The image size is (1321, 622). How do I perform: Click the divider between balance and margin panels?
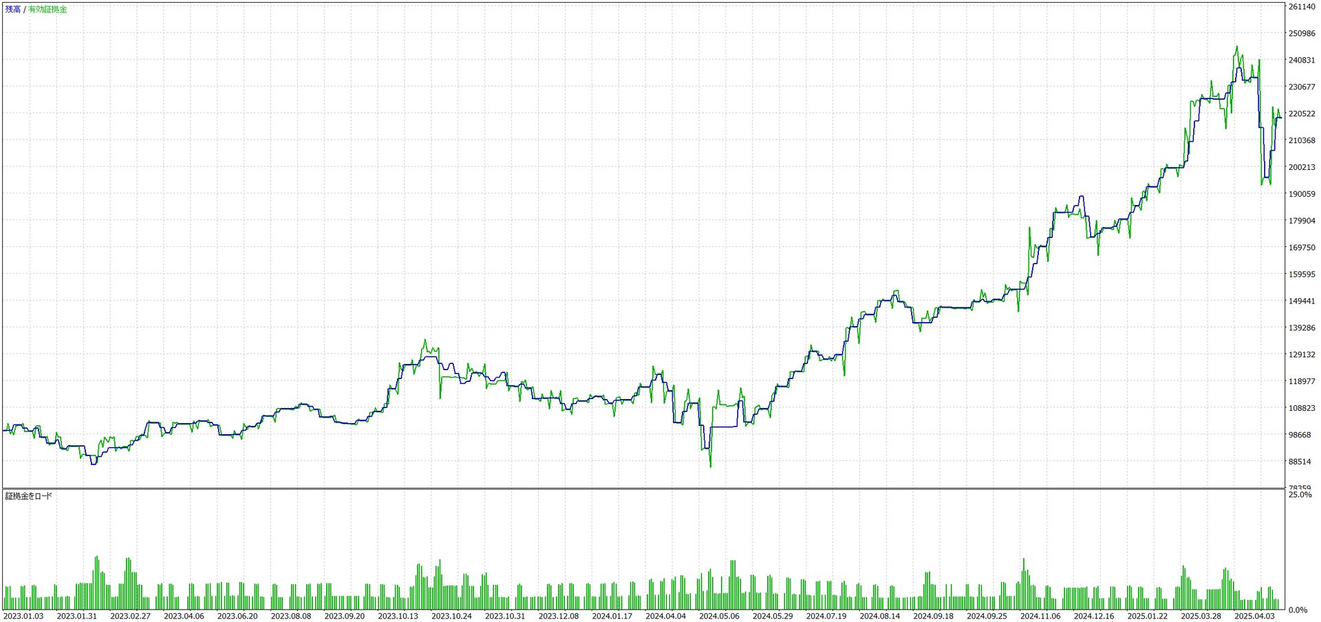(643, 489)
